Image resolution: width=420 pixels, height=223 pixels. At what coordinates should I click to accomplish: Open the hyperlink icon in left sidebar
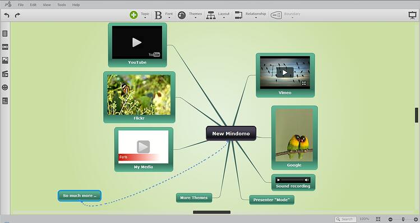click(x=5, y=47)
